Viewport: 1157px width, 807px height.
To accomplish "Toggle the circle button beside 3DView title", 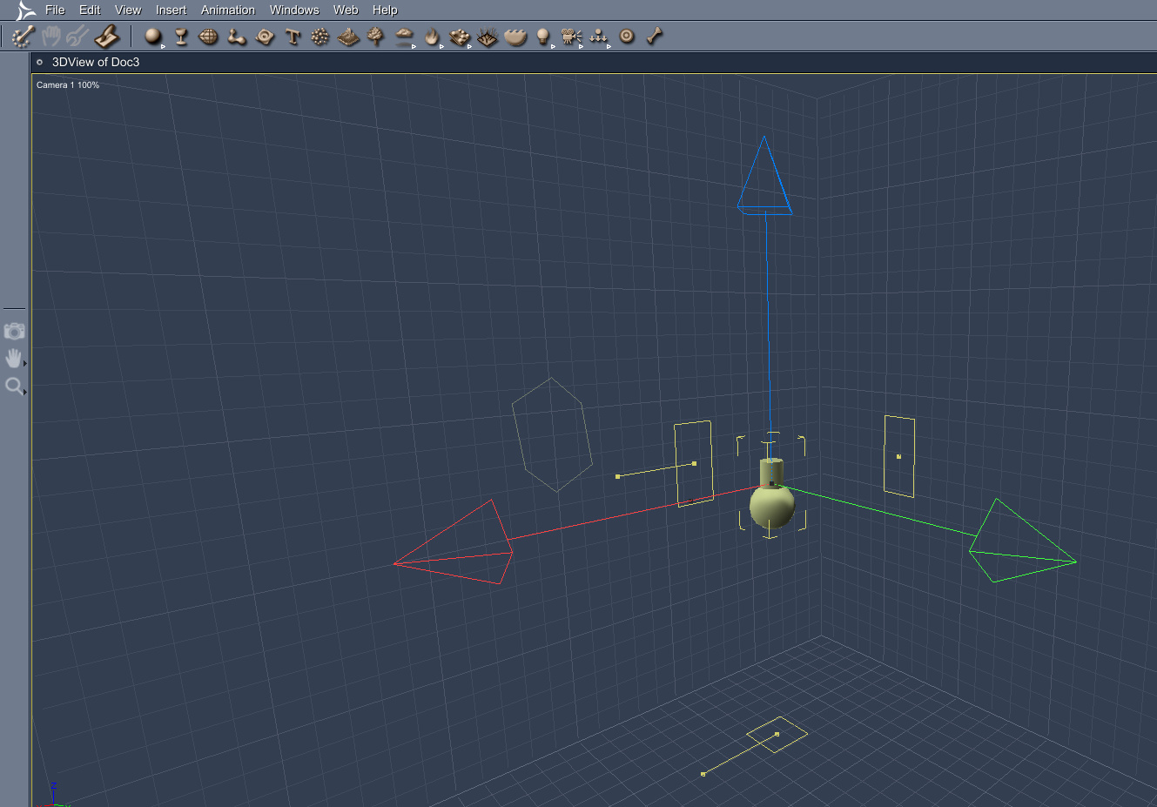I will (x=40, y=62).
